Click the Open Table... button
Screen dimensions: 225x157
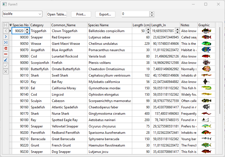(x=57, y=14)
